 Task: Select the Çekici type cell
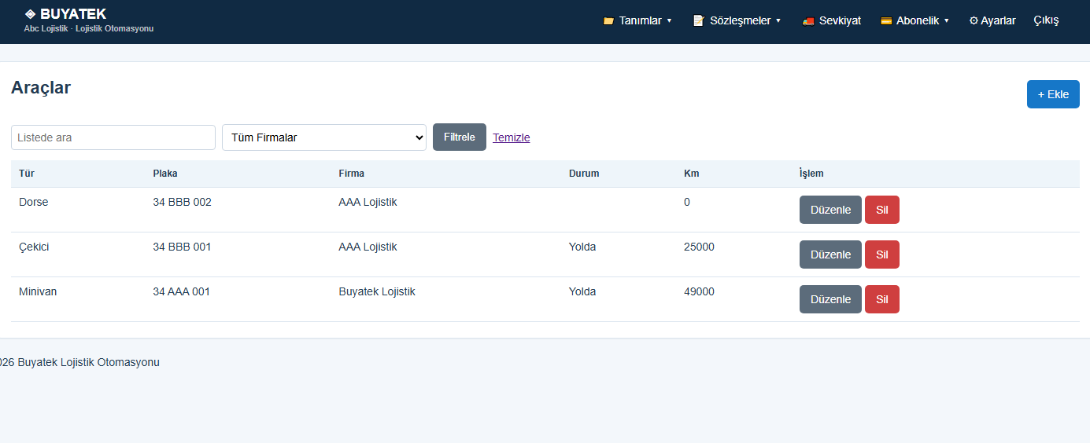(35, 247)
